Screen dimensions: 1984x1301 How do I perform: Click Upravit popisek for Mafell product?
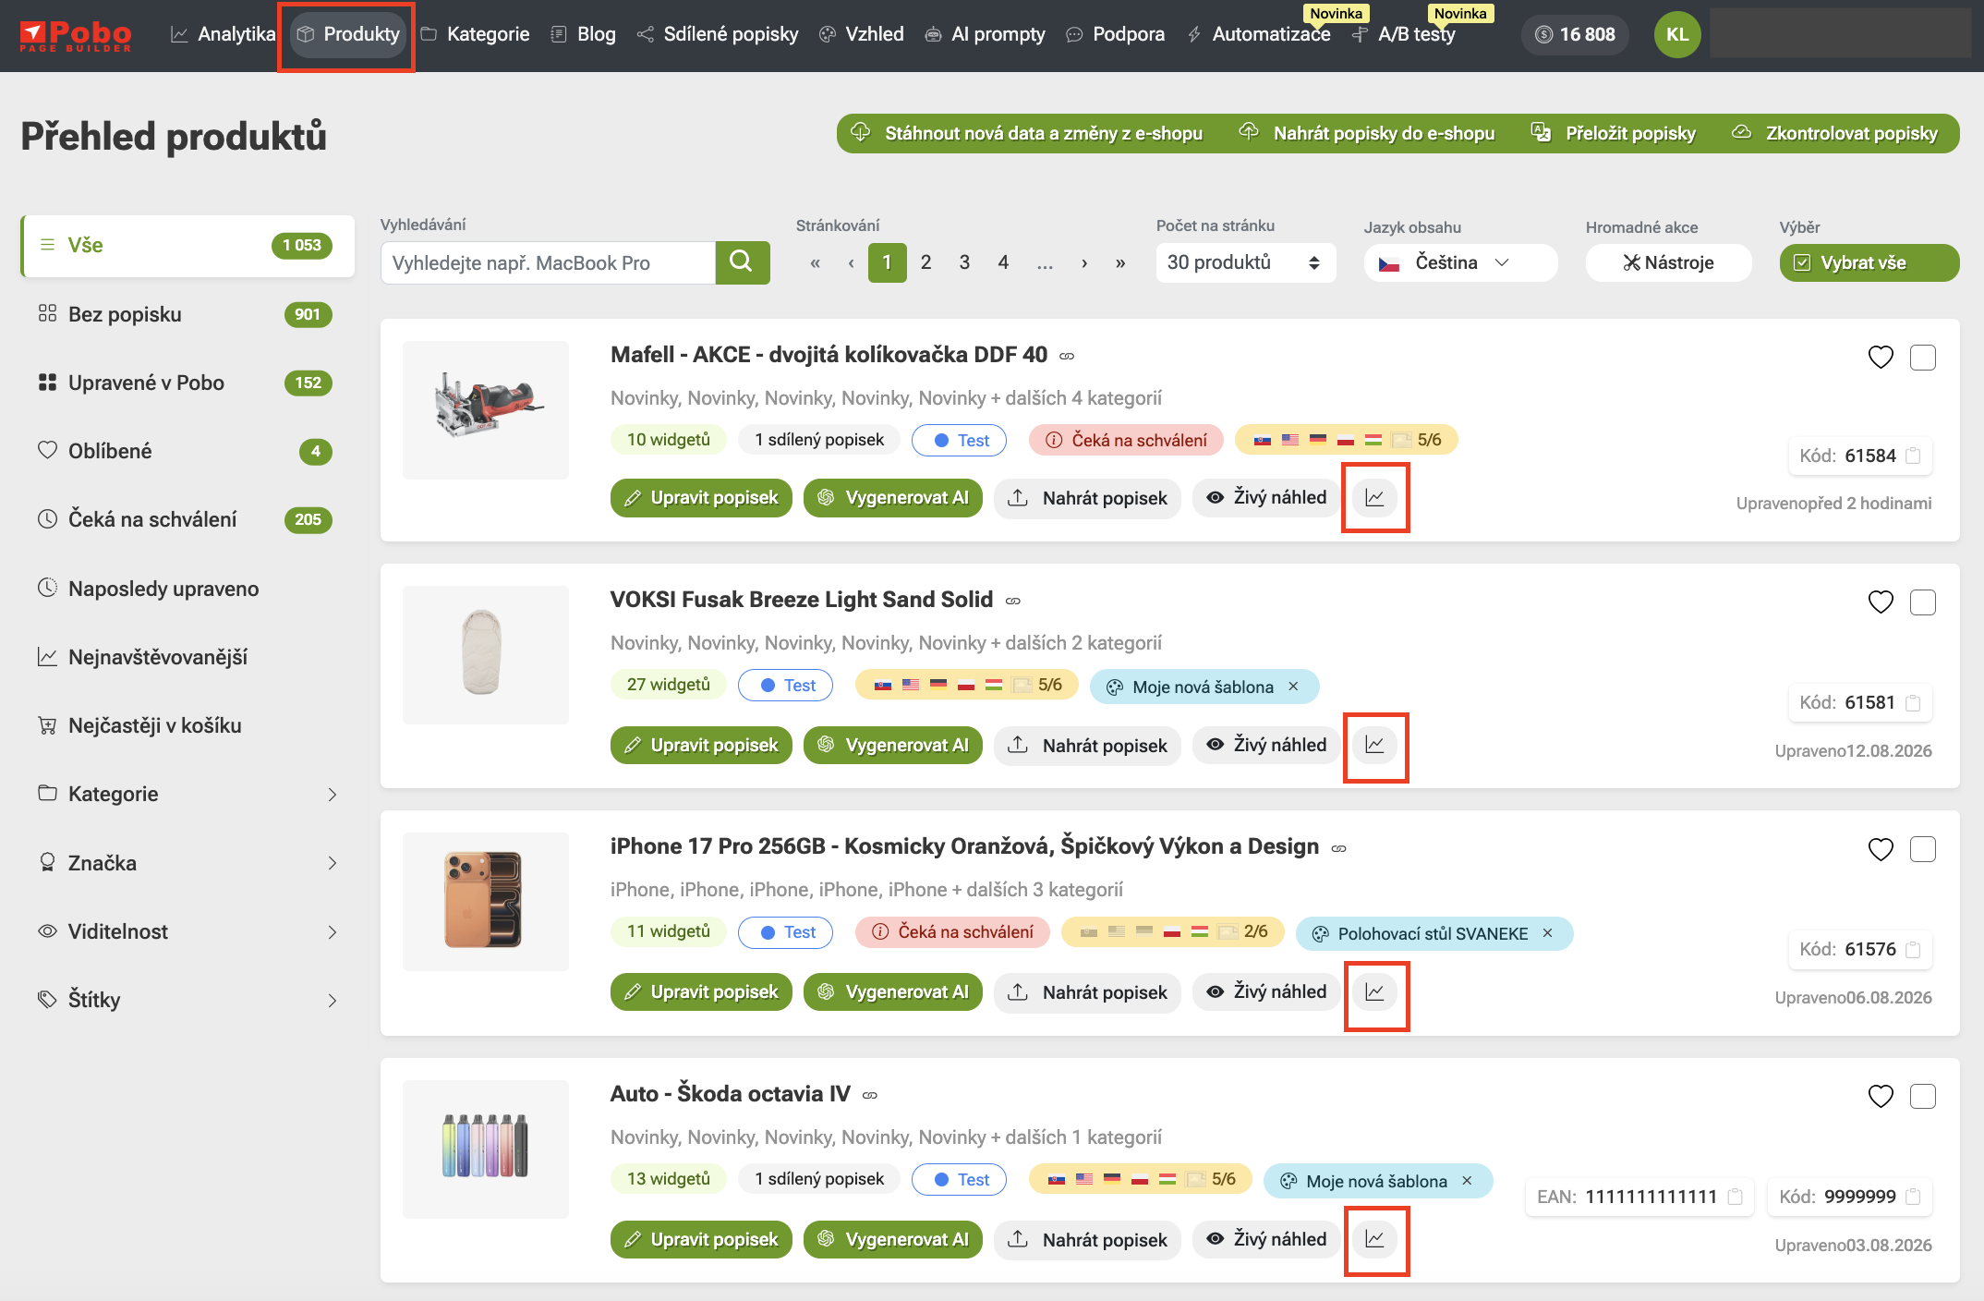pyautogui.click(x=701, y=498)
